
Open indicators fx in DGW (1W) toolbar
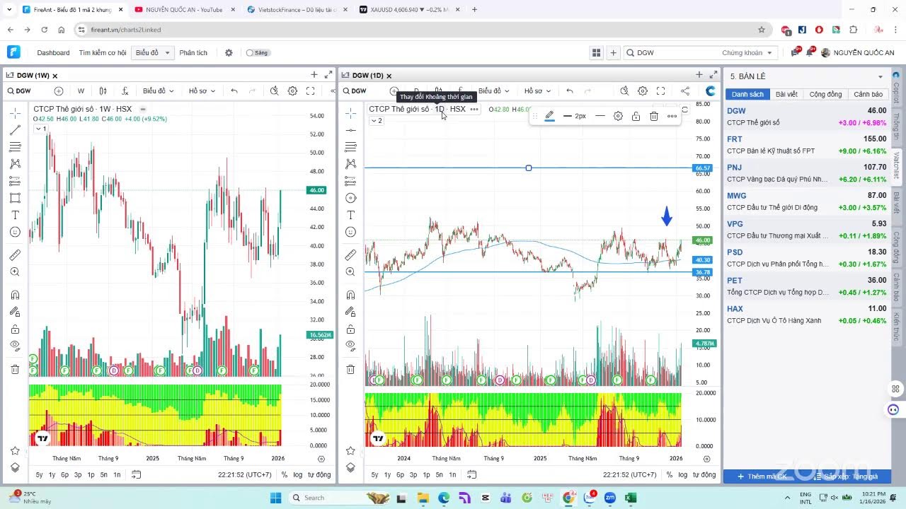coord(125,90)
